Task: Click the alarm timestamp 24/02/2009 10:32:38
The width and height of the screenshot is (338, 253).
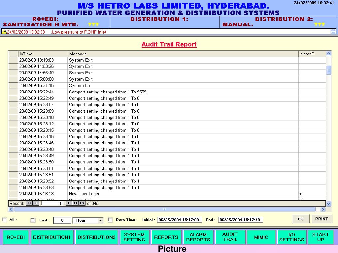Action: coord(26,32)
